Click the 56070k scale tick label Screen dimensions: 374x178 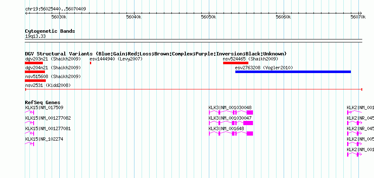tap(358, 17)
